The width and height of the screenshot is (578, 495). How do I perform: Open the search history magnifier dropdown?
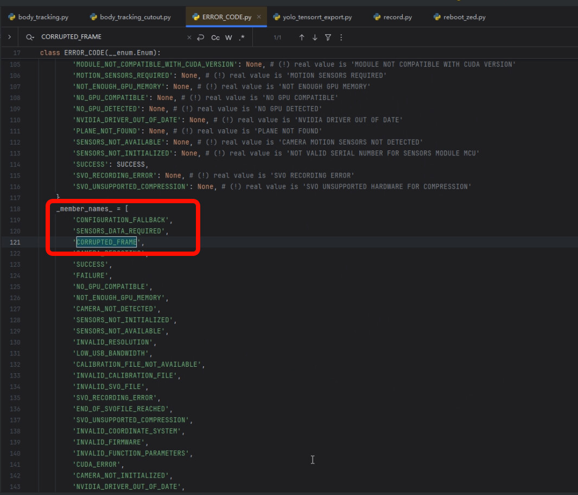(x=30, y=37)
